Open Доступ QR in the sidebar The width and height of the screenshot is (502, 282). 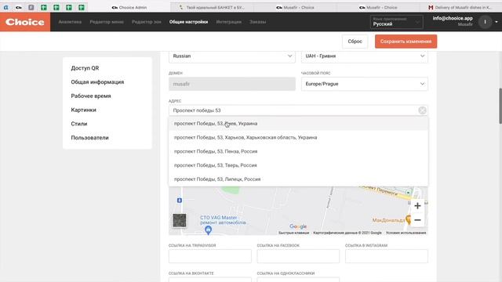coord(85,68)
